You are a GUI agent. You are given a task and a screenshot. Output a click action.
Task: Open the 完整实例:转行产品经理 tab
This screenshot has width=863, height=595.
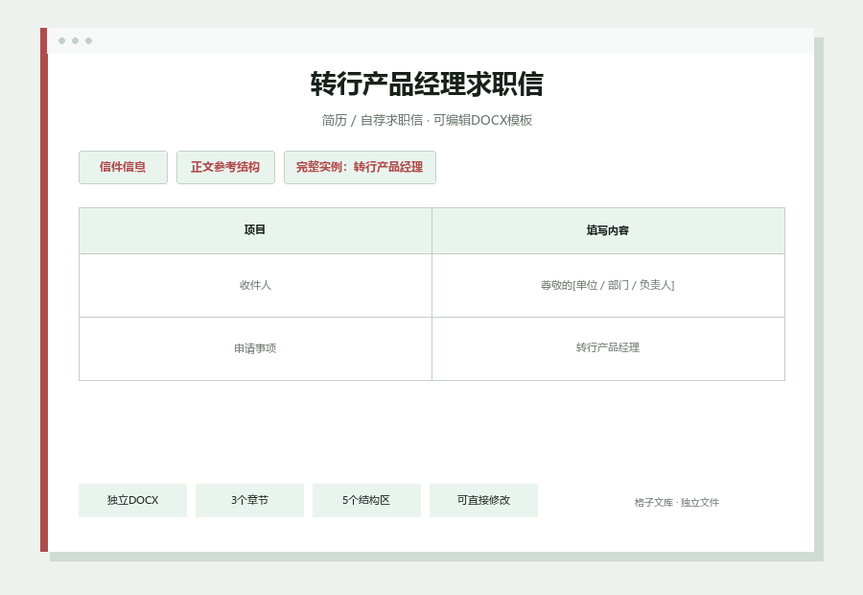[360, 168]
